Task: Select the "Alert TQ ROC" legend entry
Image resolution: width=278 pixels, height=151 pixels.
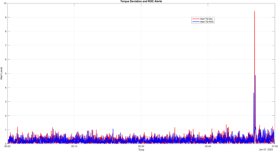Action: pyautogui.click(x=207, y=22)
